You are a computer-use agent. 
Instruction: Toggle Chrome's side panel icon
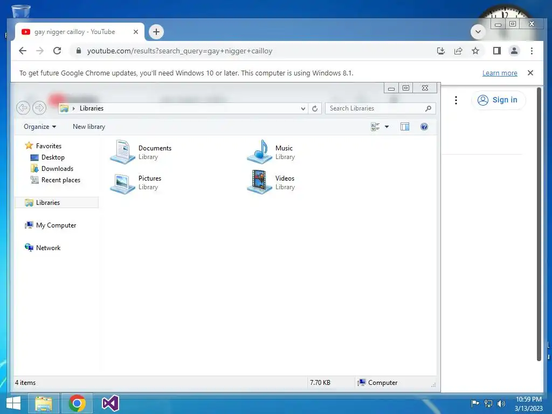pos(496,51)
